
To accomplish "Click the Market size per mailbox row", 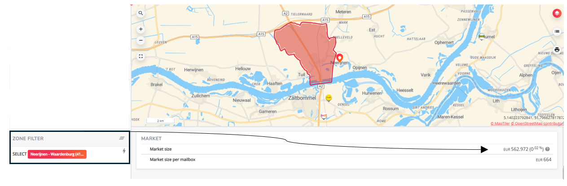I will [x=347, y=160].
